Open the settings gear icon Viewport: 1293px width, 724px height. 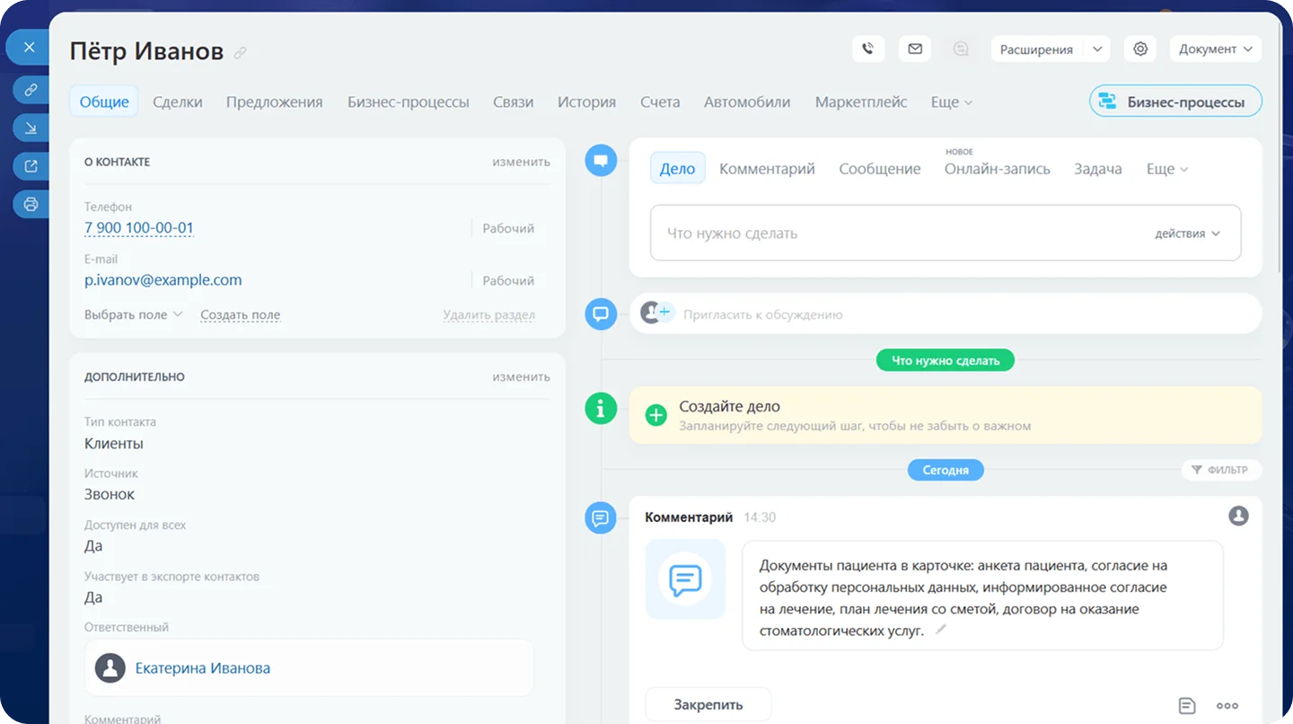[x=1140, y=49]
